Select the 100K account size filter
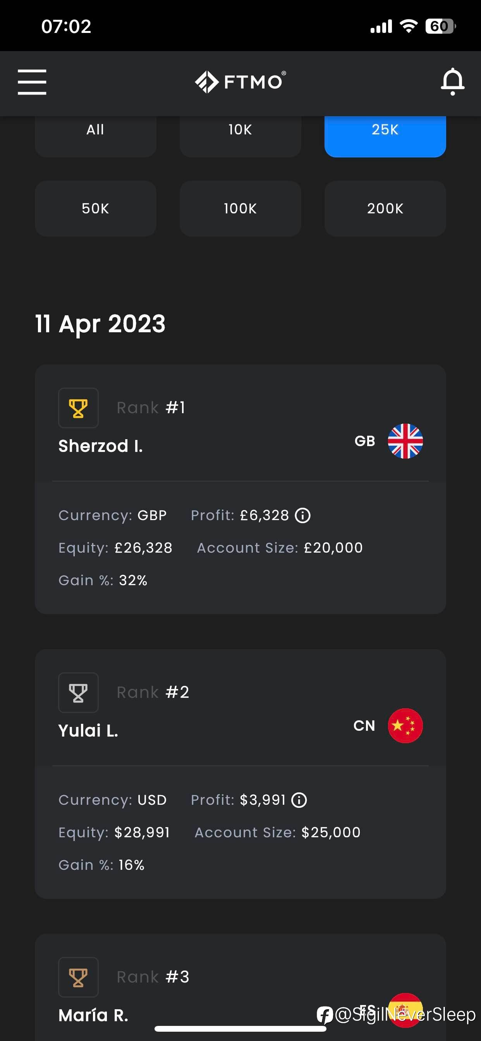Viewport: 481px width, 1041px height. 240,208
